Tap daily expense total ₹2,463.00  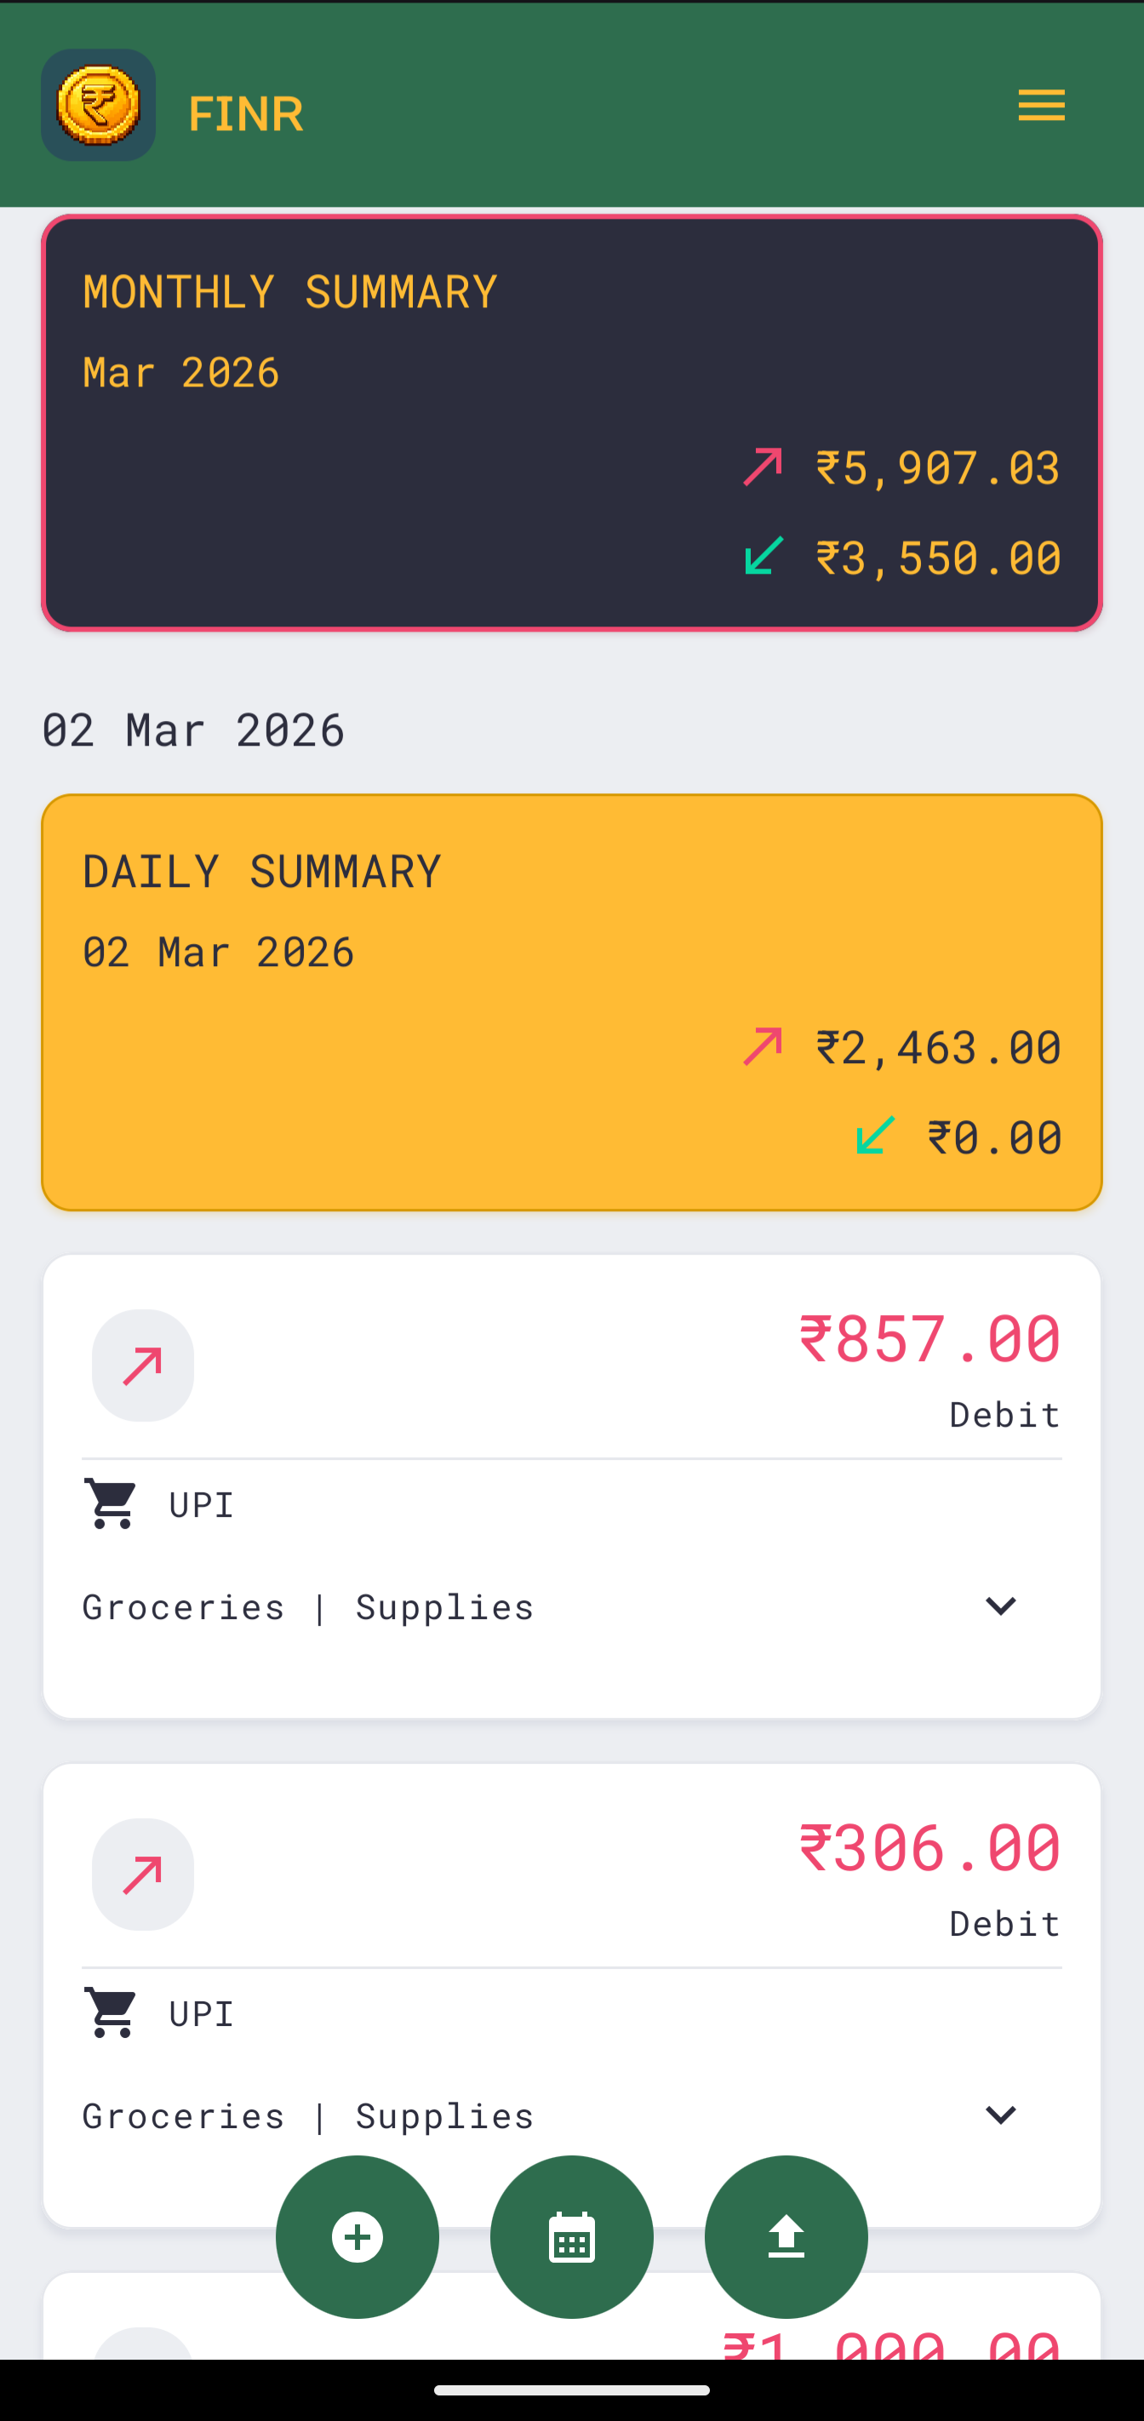point(937,1048)
